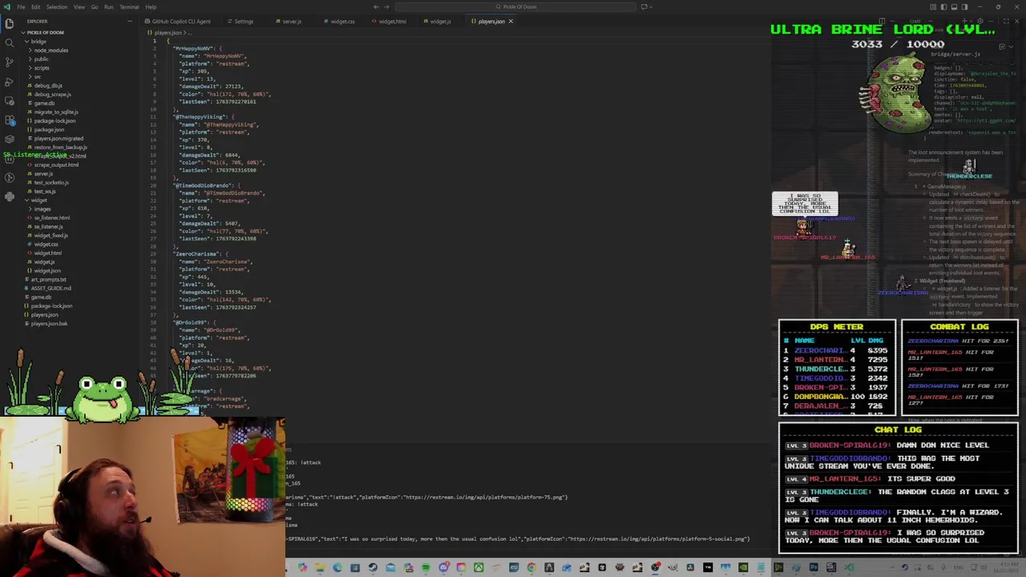This screenshot has height=577, width=1026.
Task: Open File Explorer from the taskbar
Action: pyautogui.click(x=320, y=568)
